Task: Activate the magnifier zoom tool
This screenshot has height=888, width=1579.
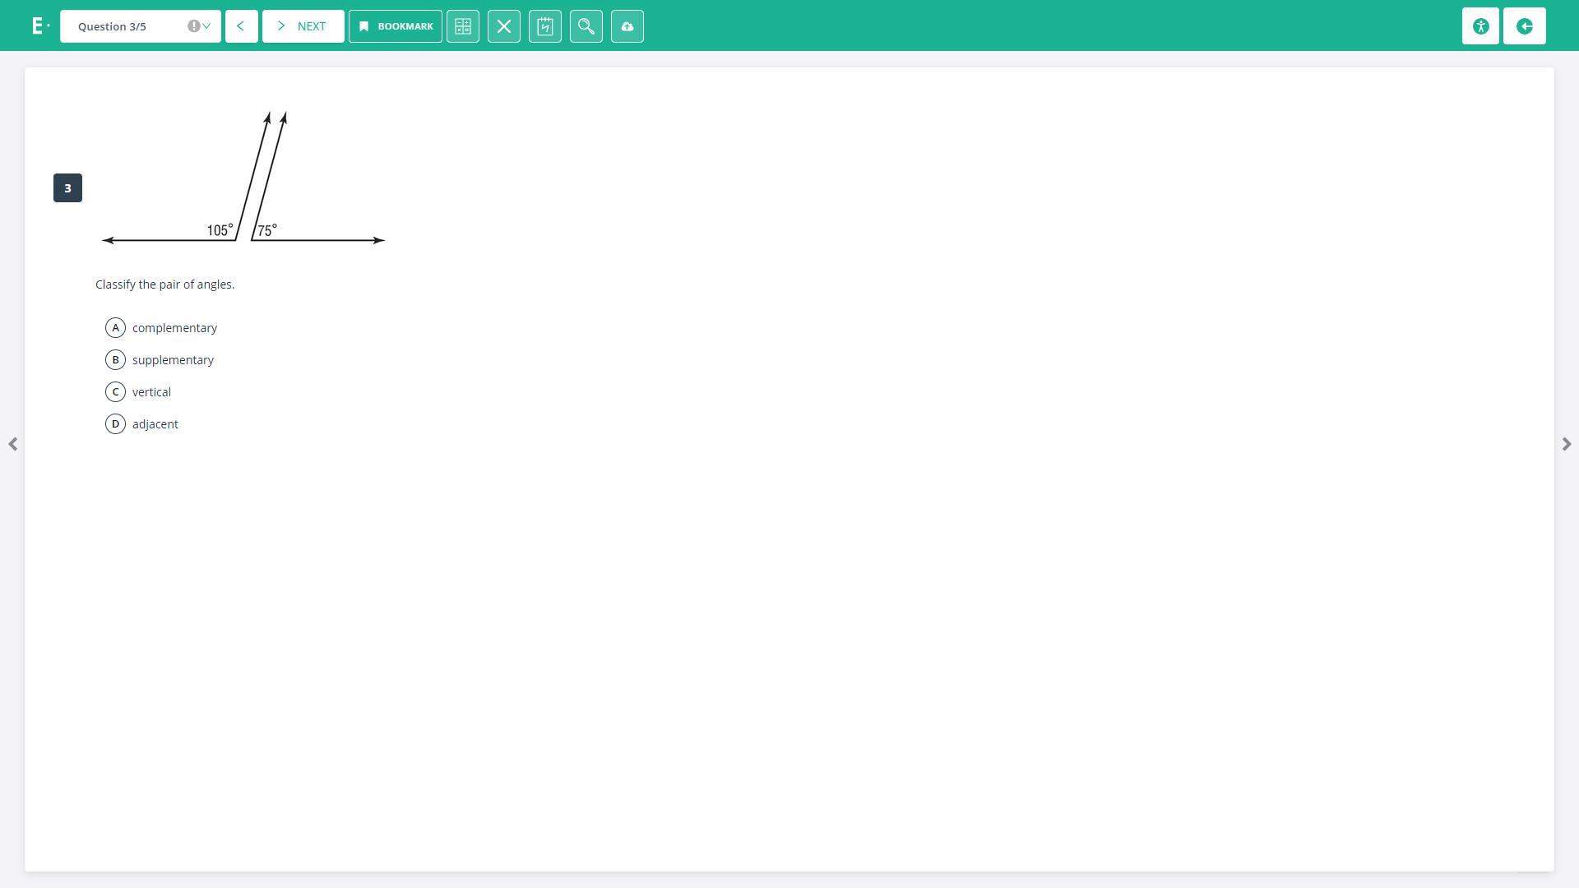Action: [586, 26]
